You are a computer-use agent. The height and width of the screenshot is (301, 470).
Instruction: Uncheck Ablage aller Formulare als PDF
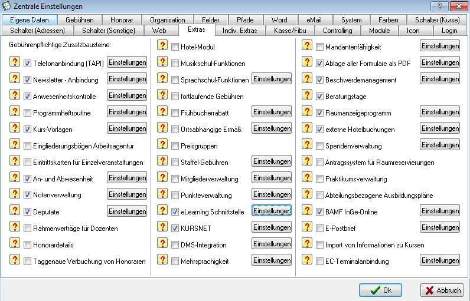319,64
